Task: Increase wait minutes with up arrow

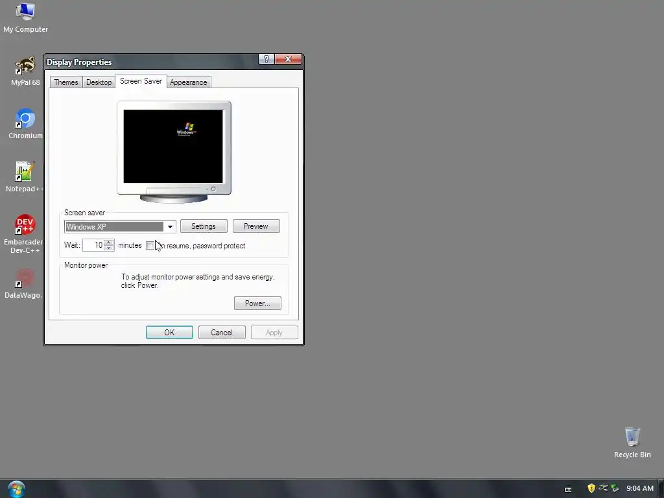Action: click(x=109, y=243)
